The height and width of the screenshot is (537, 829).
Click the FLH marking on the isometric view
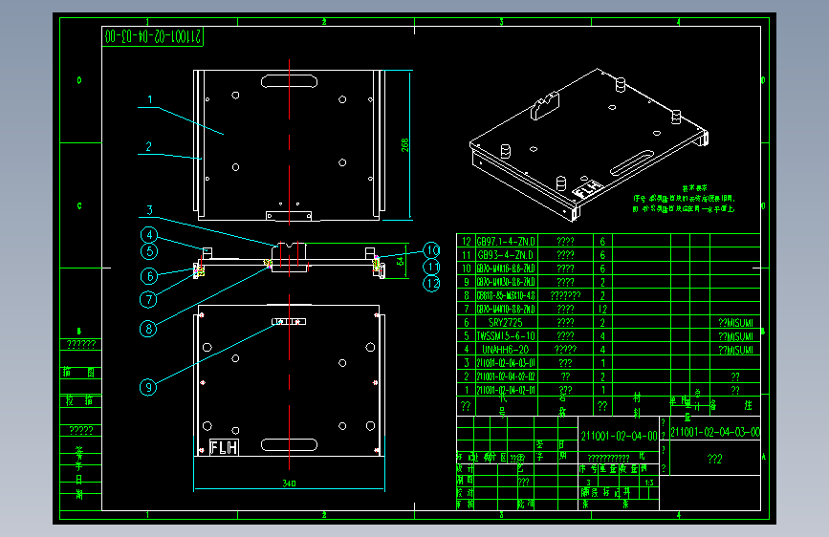(x=588, y=189)
